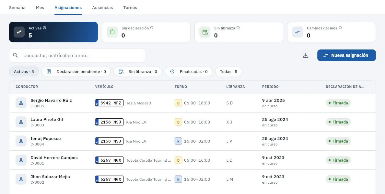This screenshot has height=194, width=385.
Task: Open the Mes tab
Action: coord(40,7)
